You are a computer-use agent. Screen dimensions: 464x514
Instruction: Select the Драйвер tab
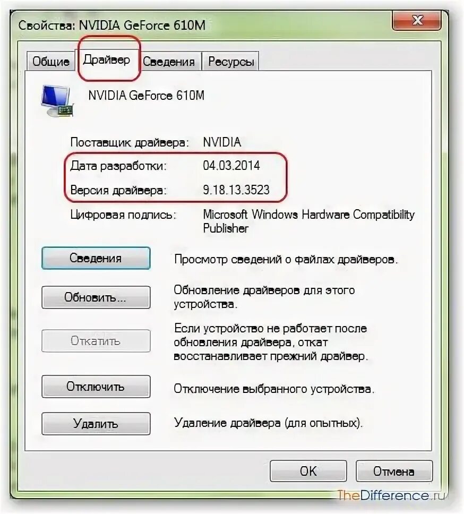[107, 59]
